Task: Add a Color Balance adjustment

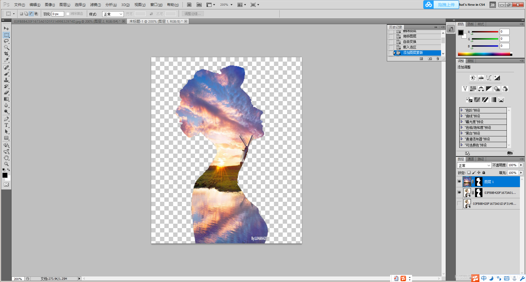Action: click(481, 89)
